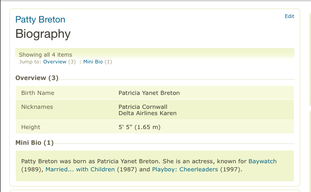Click the Overview (3) section header
Screen dimensions: 311x192
click(37, 78)
